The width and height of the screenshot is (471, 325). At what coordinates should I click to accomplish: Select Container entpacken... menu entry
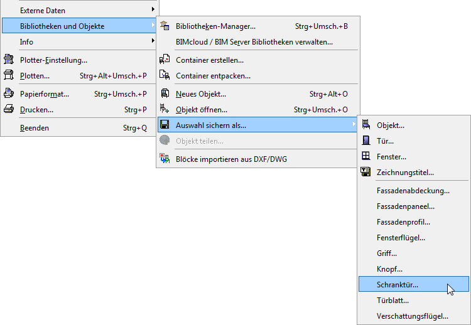pos(258,76)
